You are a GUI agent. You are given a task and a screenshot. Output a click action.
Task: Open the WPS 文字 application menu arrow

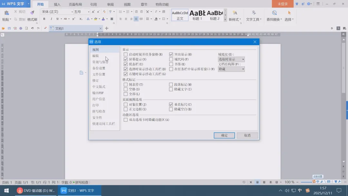[28, 4]
